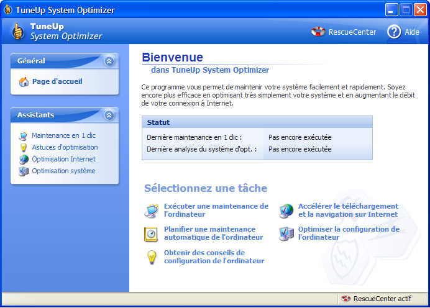Image resolution: width=430 pixels, height=308 pixels.
Task: Click the lightbulb icon for Obtenir des conseils
Action: (x=152, y=257)
